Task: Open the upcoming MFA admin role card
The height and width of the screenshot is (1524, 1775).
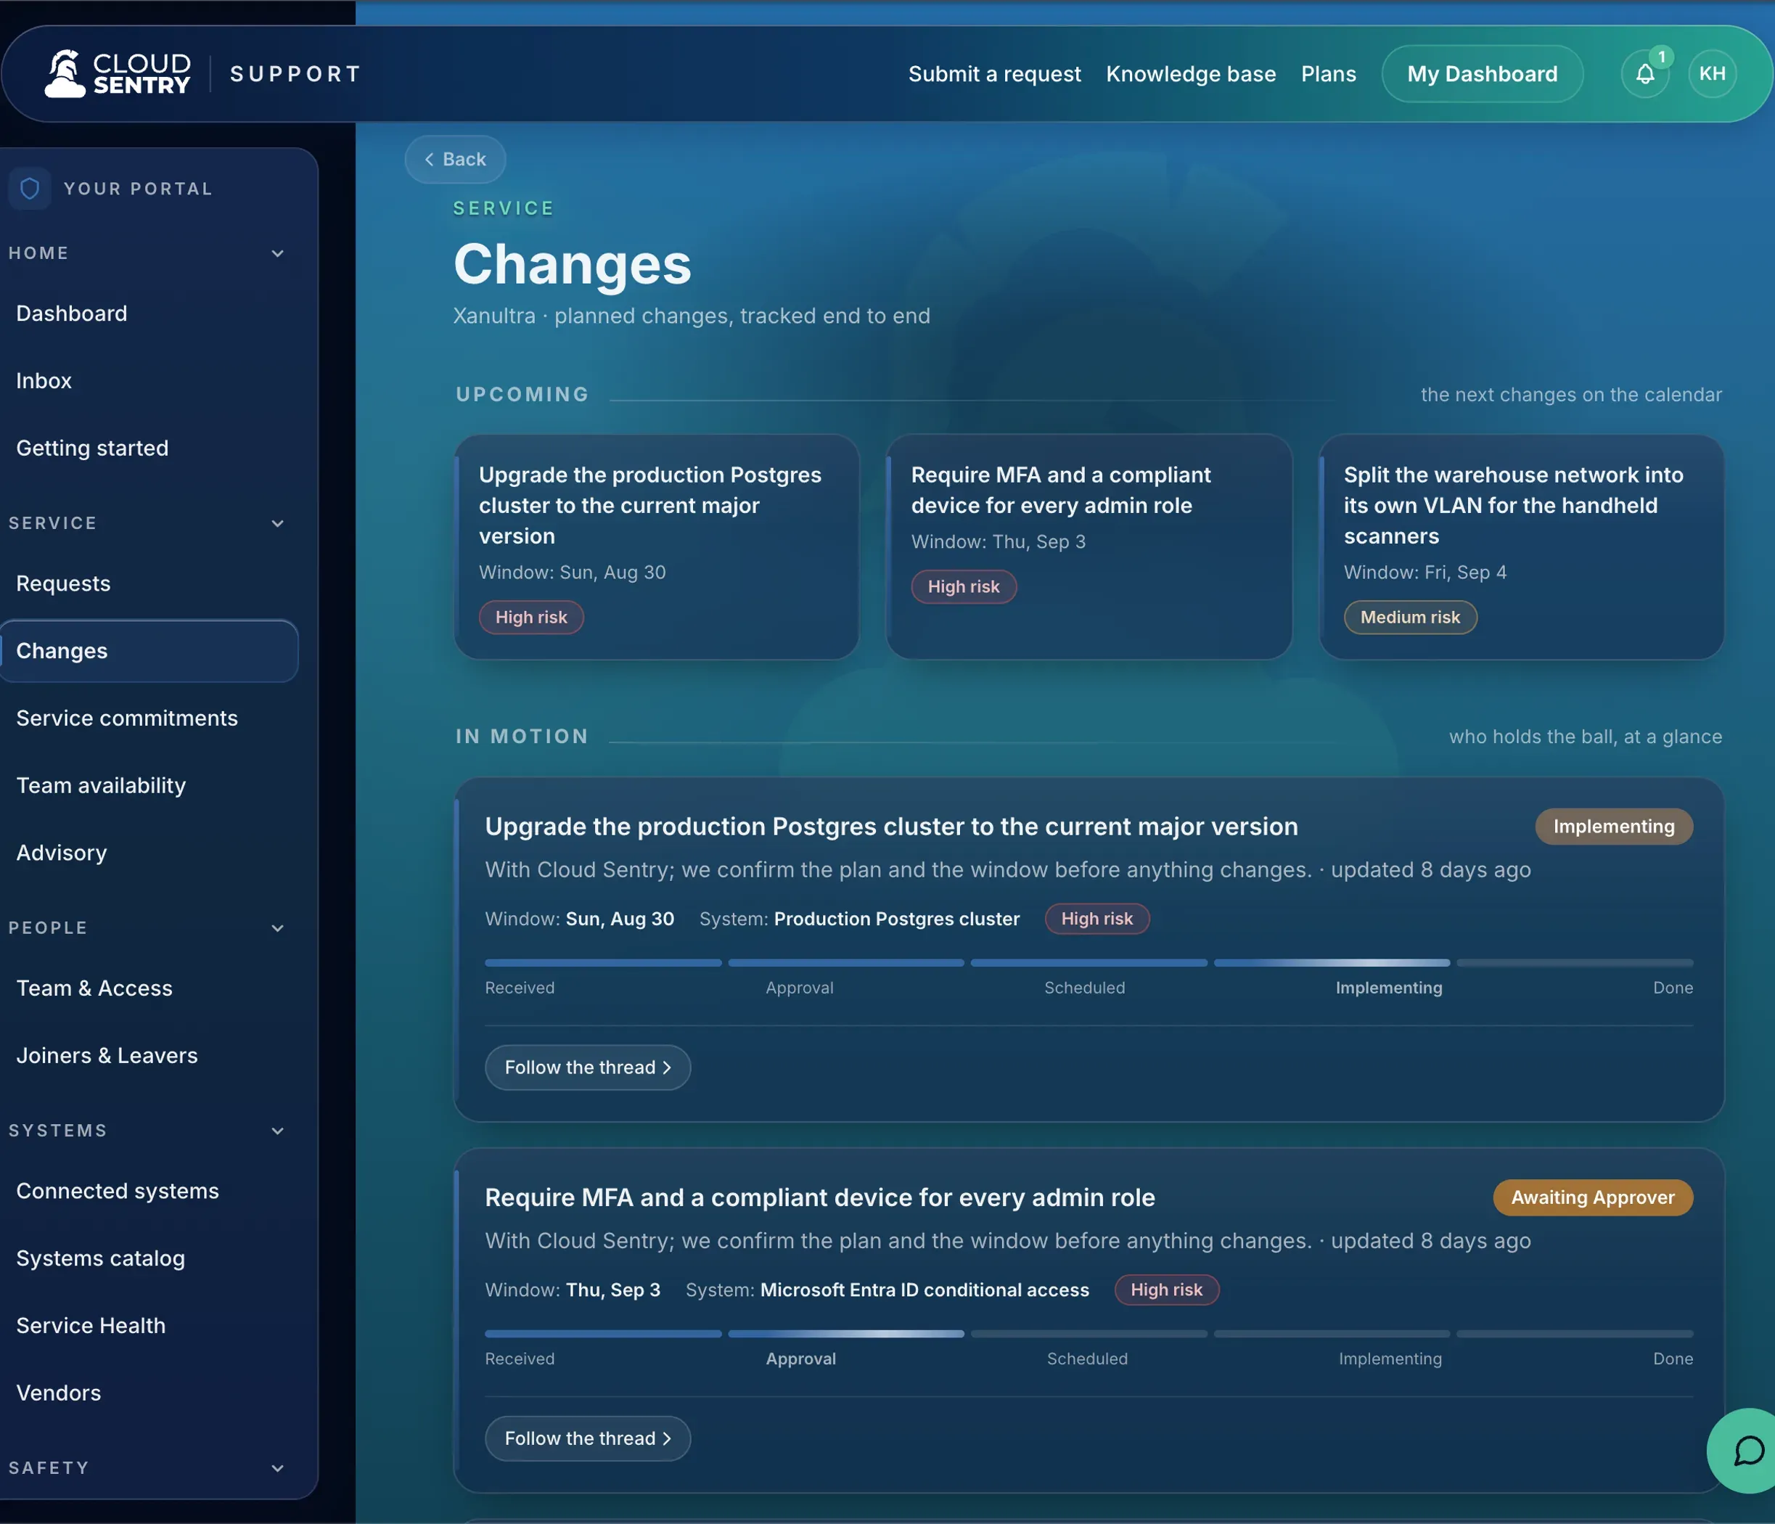Action: pos(1089,547)
